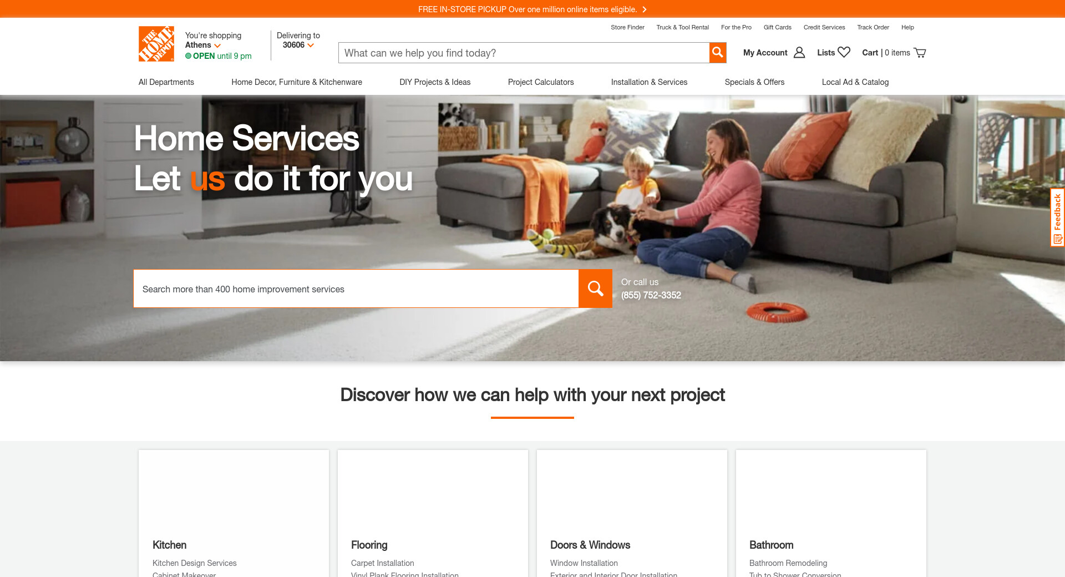Open Lists heart icon

coord(844,52)
